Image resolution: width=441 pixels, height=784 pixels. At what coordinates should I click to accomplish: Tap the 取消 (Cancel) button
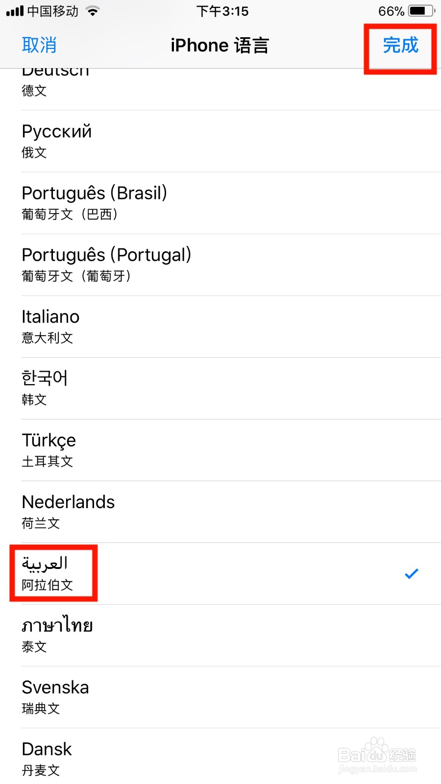coord(39,46)
